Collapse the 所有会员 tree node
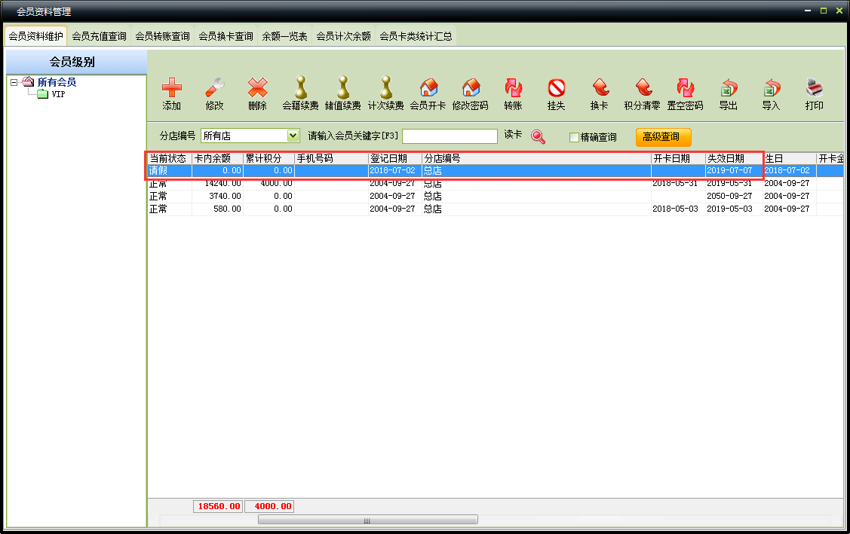 coord(14,82)
